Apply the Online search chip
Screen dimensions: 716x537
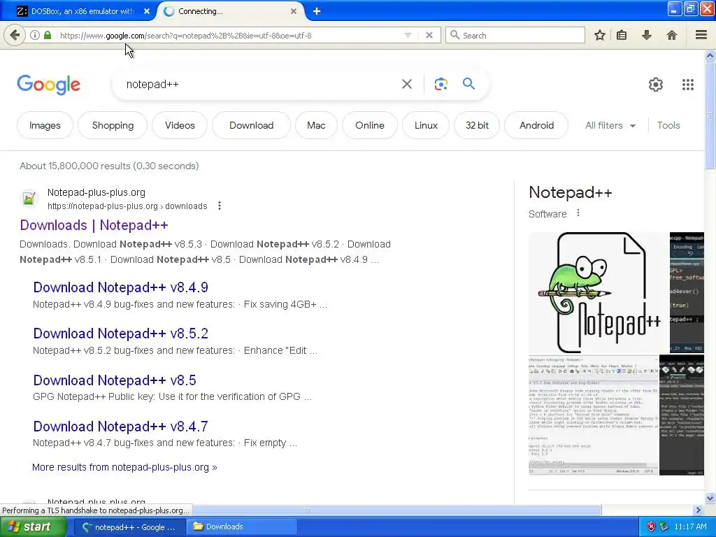click(369, 125)
